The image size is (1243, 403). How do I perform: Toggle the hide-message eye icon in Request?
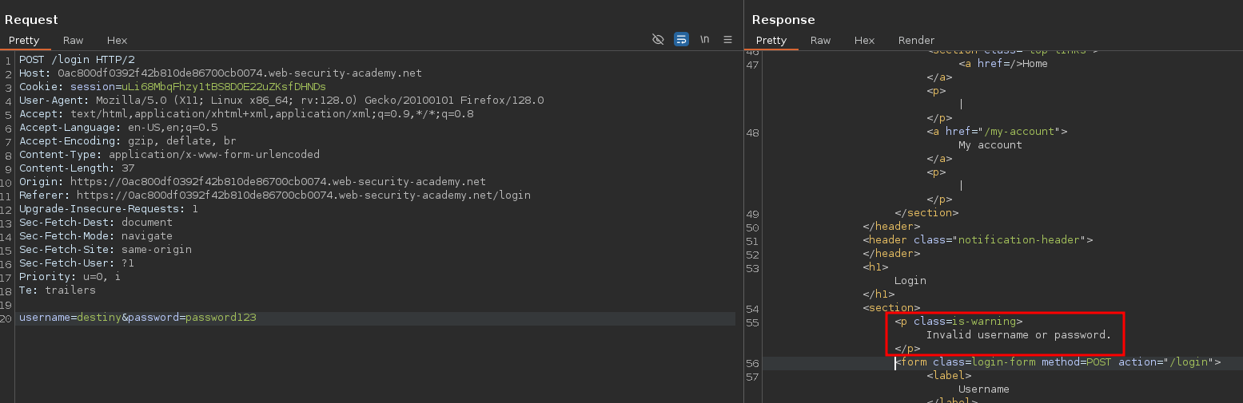coord(658,39)
